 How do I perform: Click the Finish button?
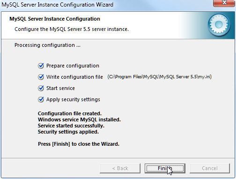[165, 168]
